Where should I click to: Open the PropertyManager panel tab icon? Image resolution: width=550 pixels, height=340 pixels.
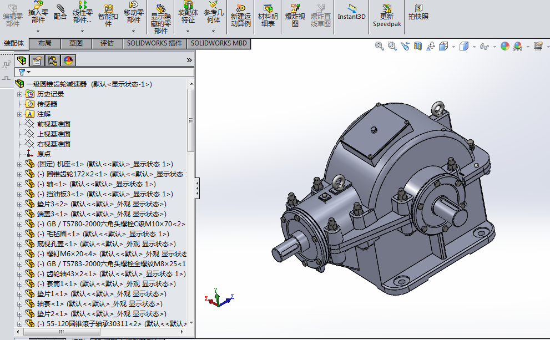(x=37, y=60)
